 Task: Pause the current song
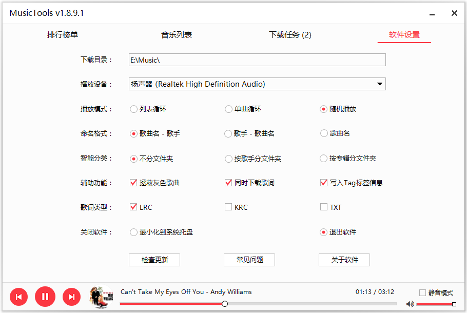click(x=45, y=297)
